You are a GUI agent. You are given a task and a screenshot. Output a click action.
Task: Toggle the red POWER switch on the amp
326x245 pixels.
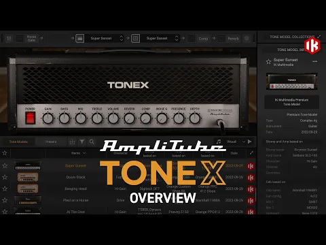pos(31,118)
